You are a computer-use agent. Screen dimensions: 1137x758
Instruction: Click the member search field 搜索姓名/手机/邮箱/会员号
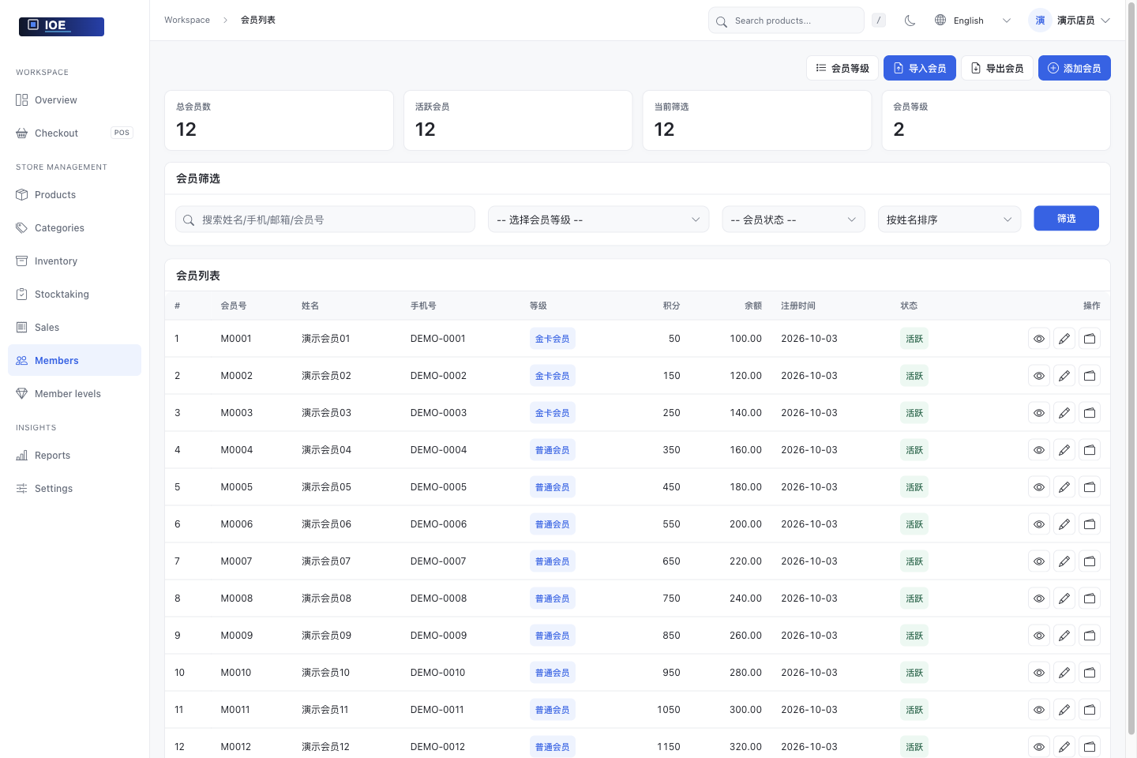pos(325,220)
